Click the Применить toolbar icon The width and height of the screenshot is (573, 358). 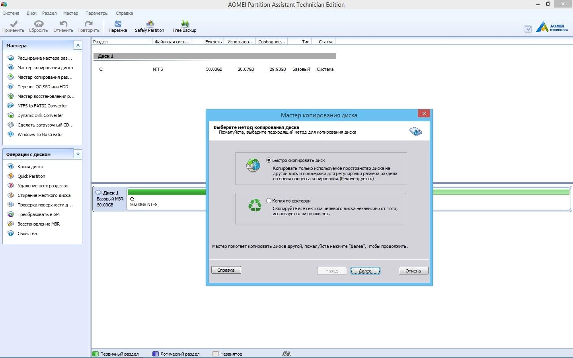(13, 26)
